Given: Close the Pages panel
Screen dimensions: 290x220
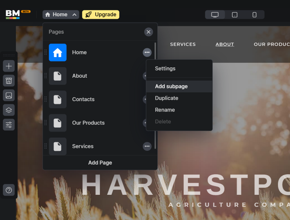Looking at the screenshot, I should tap(149, 32).
